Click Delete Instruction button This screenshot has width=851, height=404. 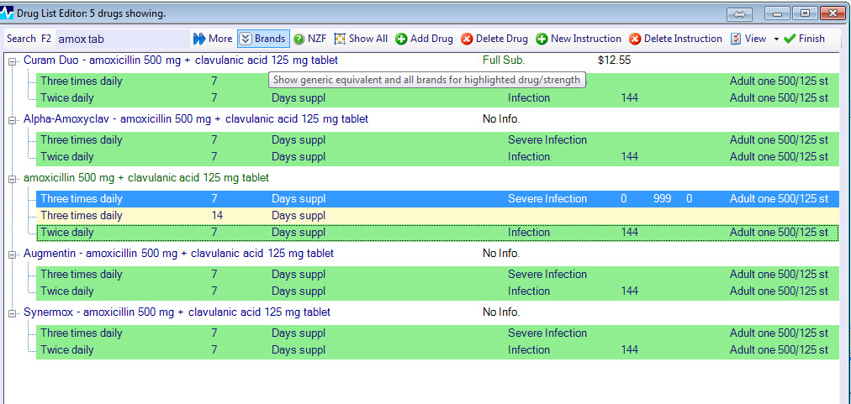(676, 39)
